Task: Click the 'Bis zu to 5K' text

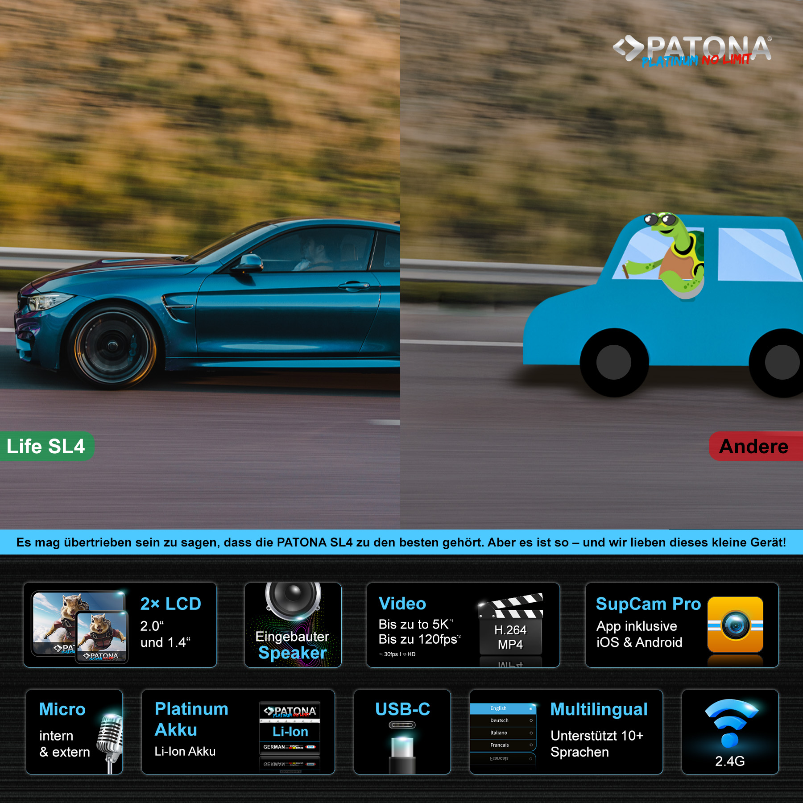Action: [x=415, y=624]
